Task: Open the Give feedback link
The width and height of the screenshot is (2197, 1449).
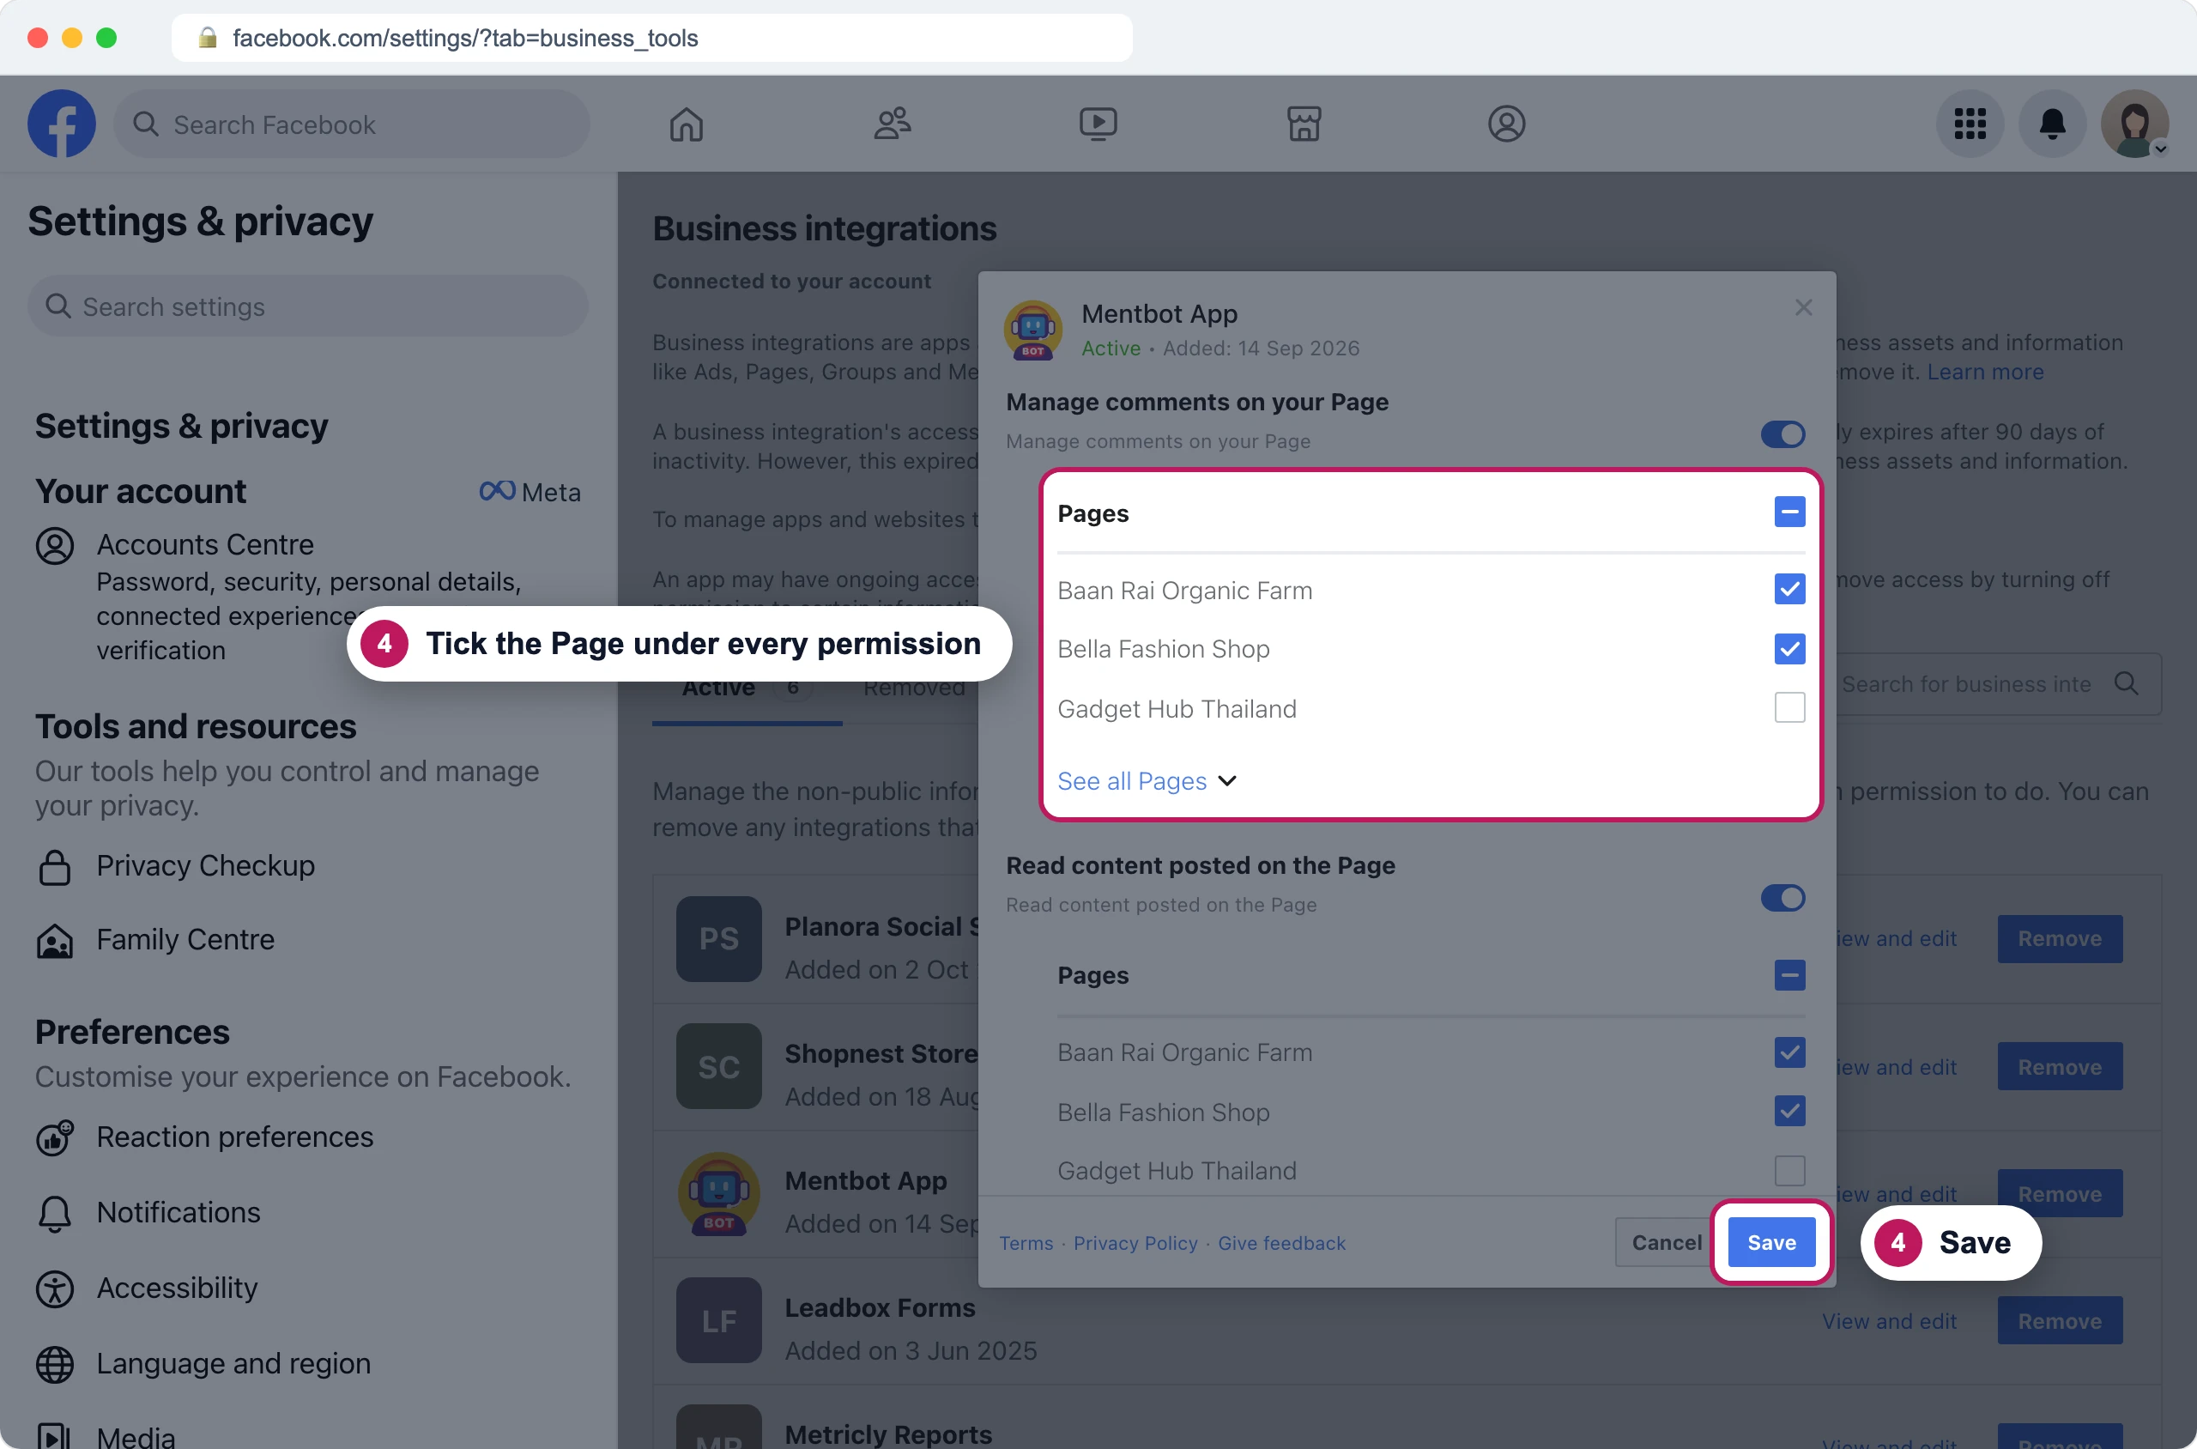Action: coord(1281,1244)
